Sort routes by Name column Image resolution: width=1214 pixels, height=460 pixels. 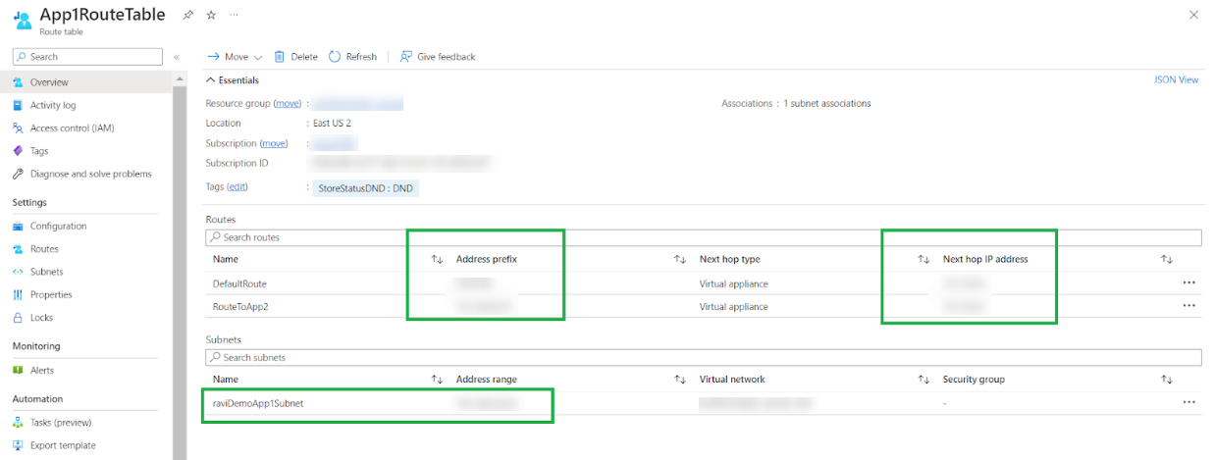pos(438,259)
